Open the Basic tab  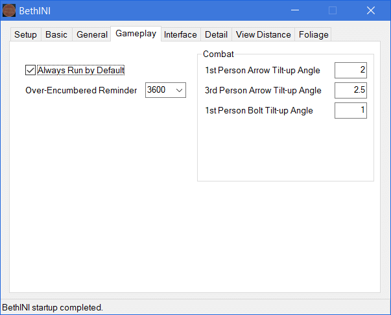(x=56, y=35)
